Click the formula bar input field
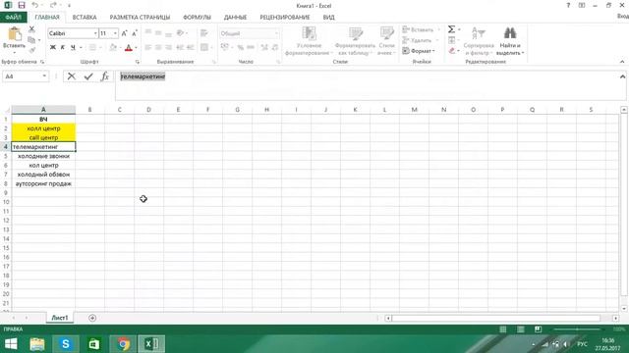 (x=370, y=85)
